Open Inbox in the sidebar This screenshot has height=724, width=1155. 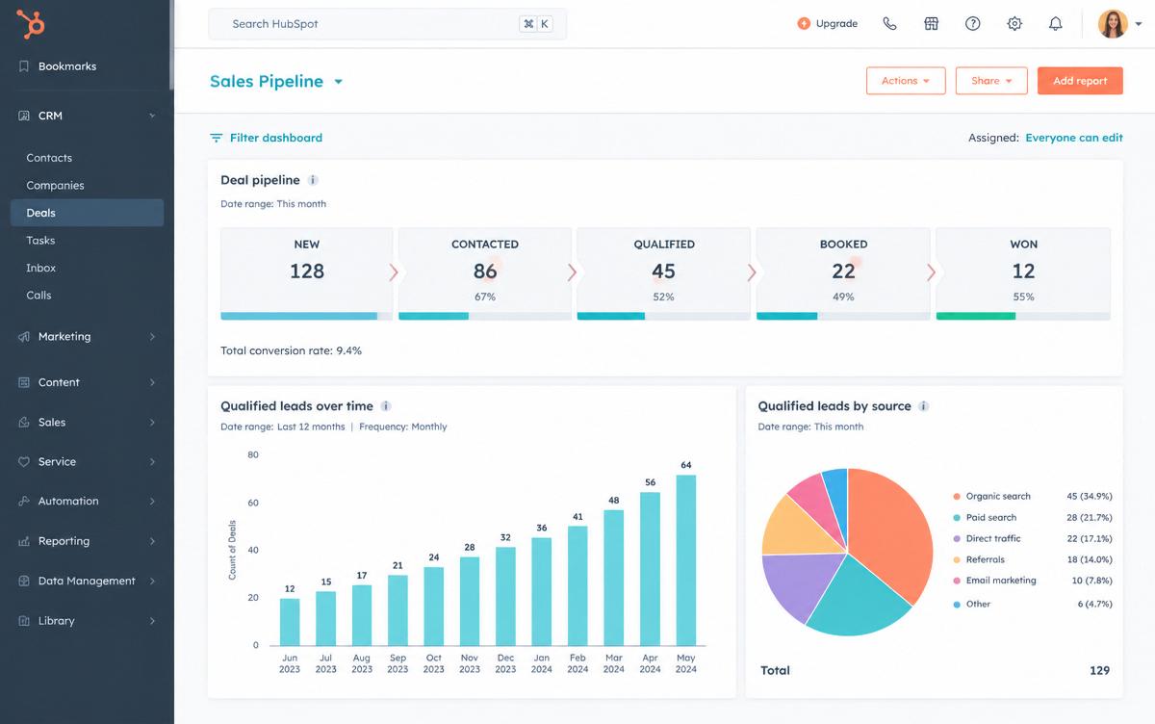pyautogui.click(x=40, y=268)
